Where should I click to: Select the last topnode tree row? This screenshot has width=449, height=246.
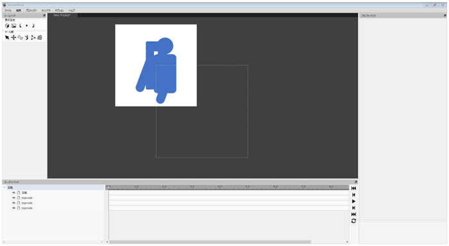[57, 208]
